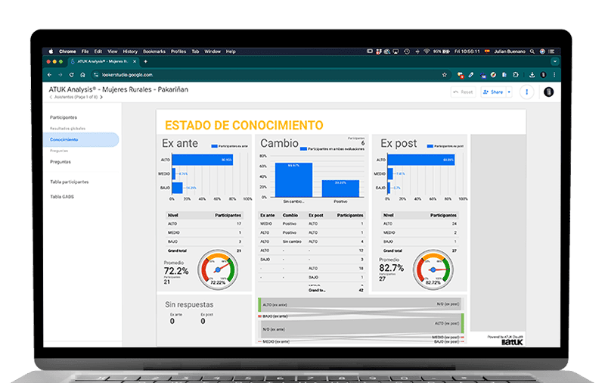605x383 pixels.
Task: Click the Google account avatar
Action: 548,92
